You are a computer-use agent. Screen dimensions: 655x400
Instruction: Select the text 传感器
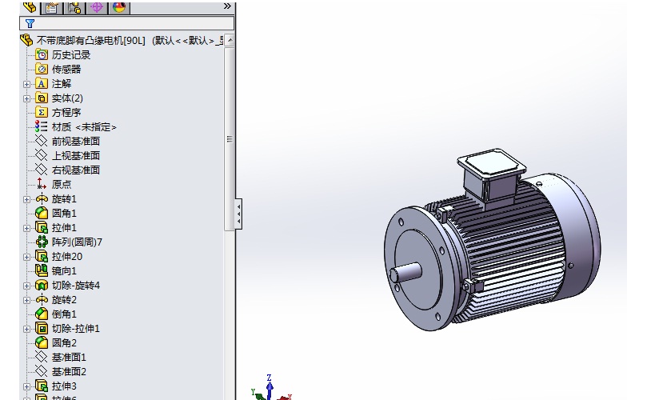coord(66,69)
